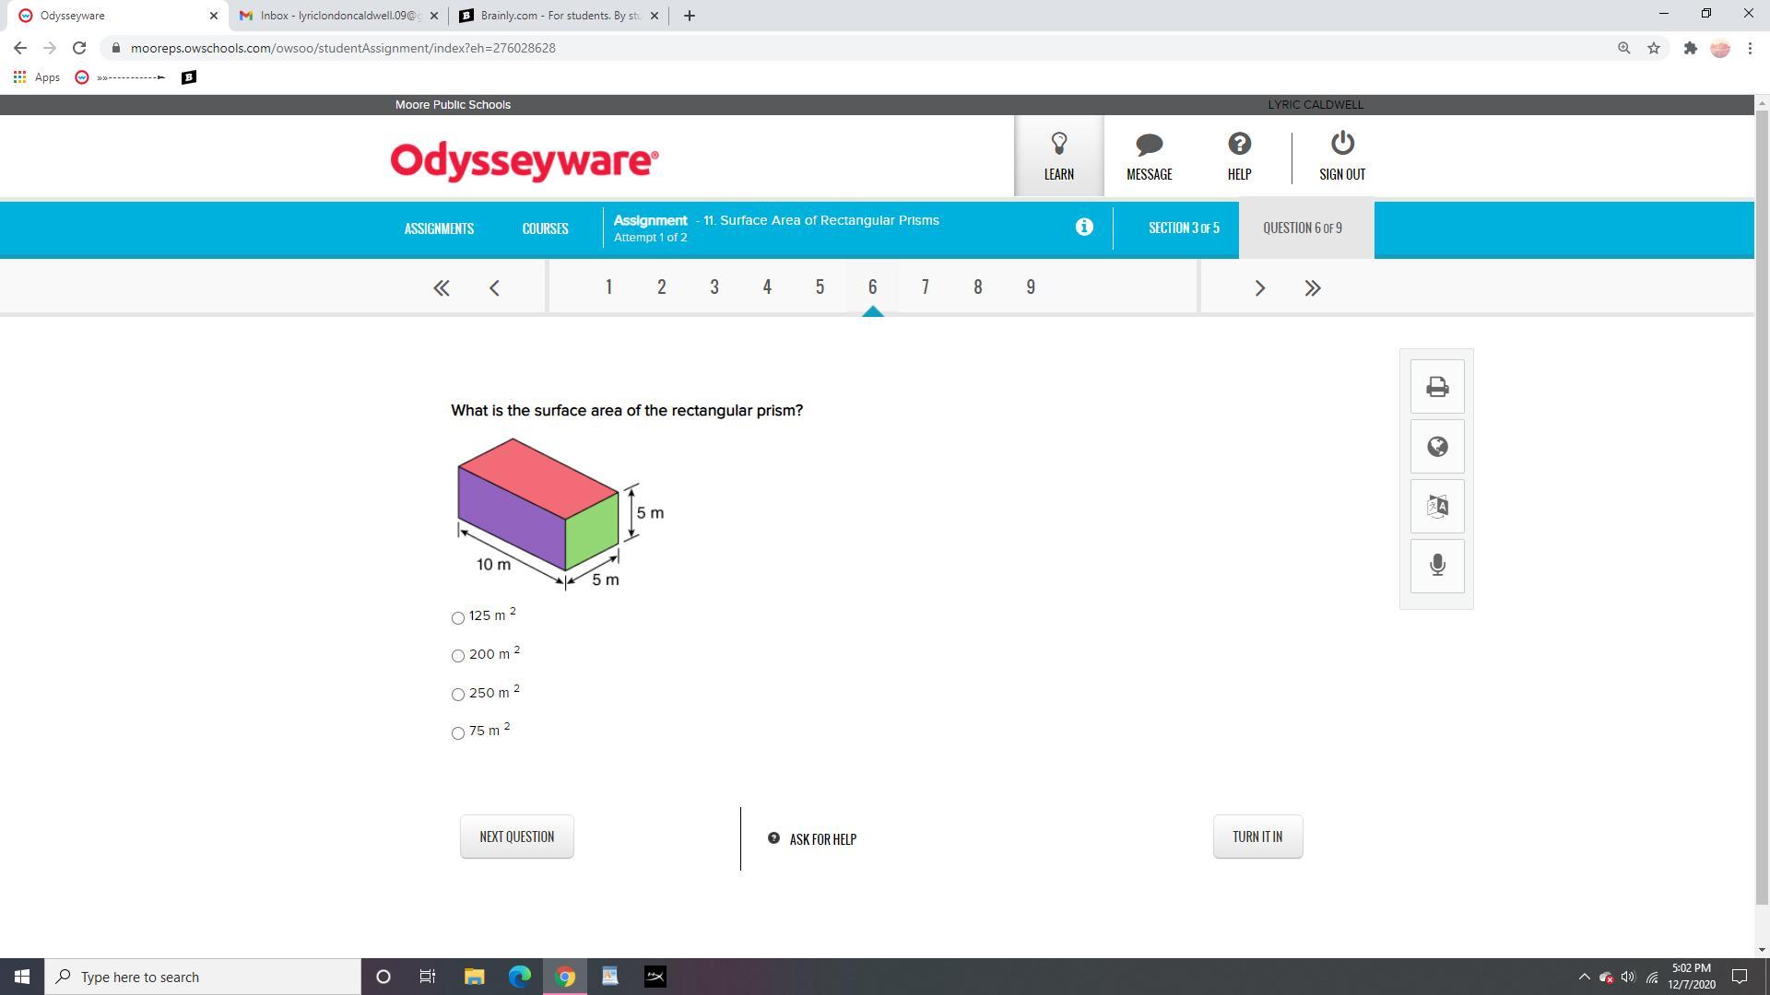The image size is (1770, 995).
Task: Click the assignment info icon
Action: (x=1084, y=227)
